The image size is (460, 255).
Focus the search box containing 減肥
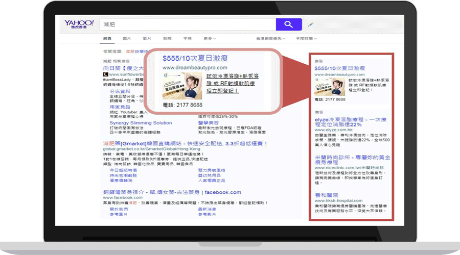[188, 24]
